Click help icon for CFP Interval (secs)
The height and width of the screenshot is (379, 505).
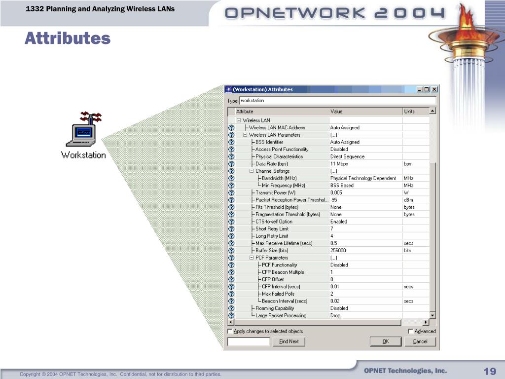[231, 287]
